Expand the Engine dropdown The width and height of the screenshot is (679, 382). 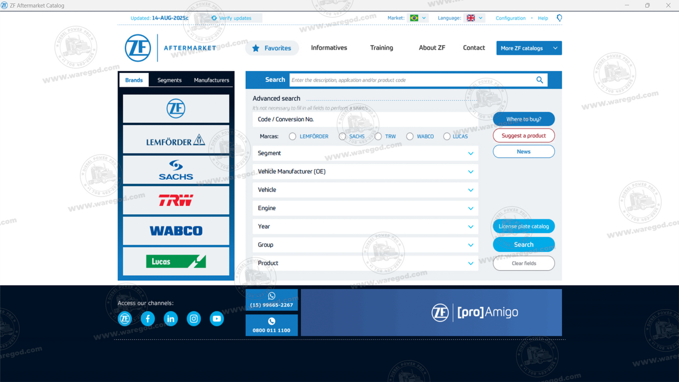365,208
